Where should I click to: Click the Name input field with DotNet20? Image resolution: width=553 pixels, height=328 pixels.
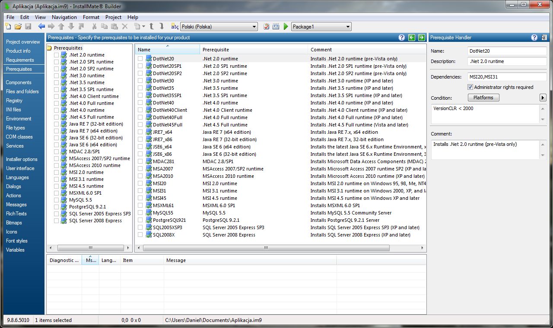tap(507, 51)
